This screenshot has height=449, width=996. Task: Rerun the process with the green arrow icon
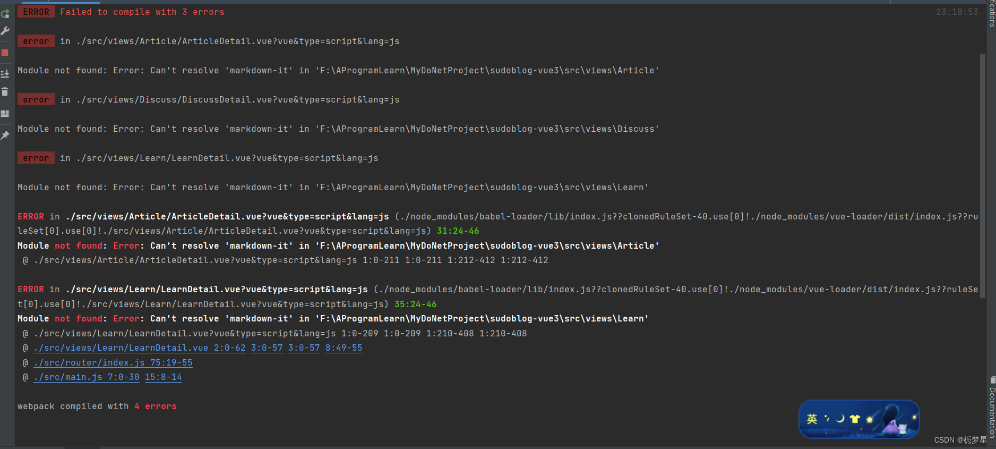[x=5, y=14]
